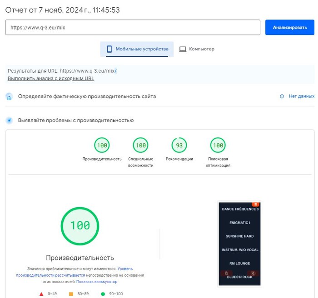Viewport: 318px width, 298px height.
Task: Click the performance diagnostics section icon
Action: coord(9,121)
